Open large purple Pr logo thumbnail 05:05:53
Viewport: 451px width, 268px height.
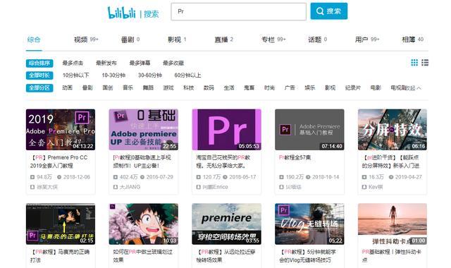[x=226, y=130]
